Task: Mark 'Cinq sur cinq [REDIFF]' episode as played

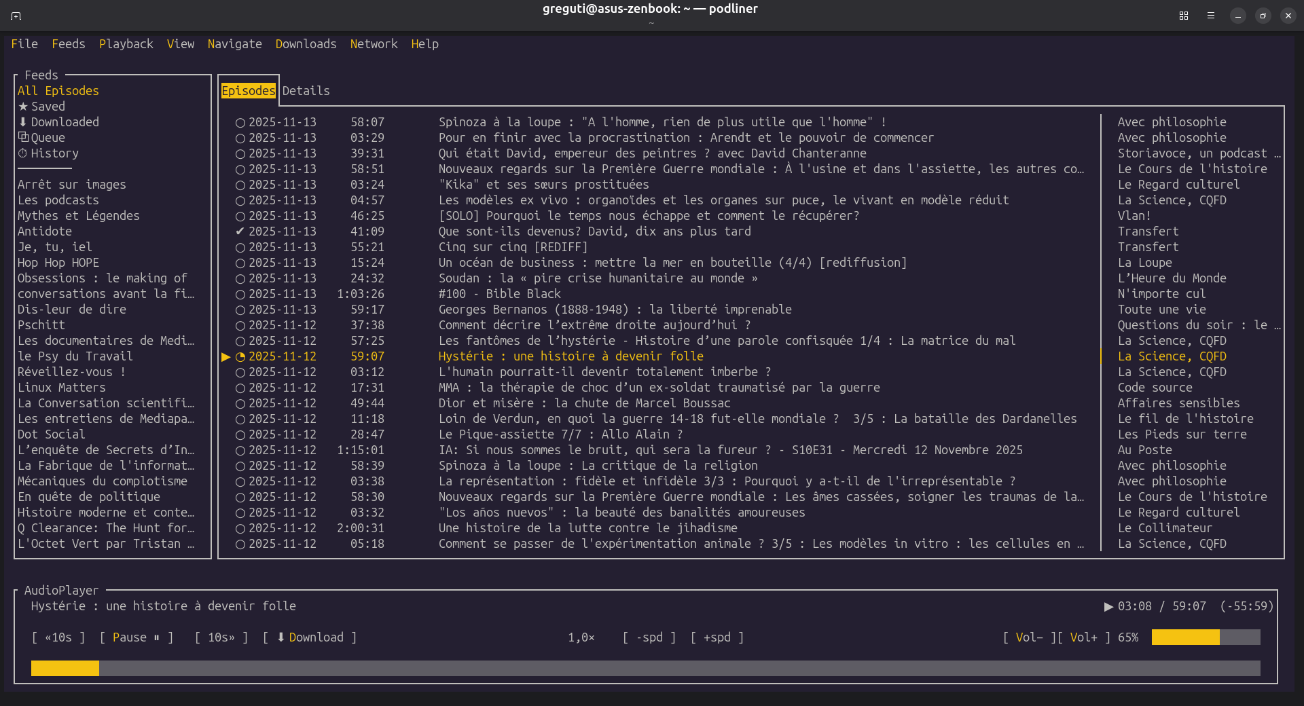Action: 240,248
